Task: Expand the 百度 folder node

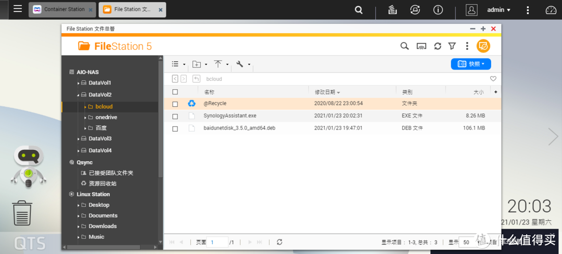Action: point(85,128)
